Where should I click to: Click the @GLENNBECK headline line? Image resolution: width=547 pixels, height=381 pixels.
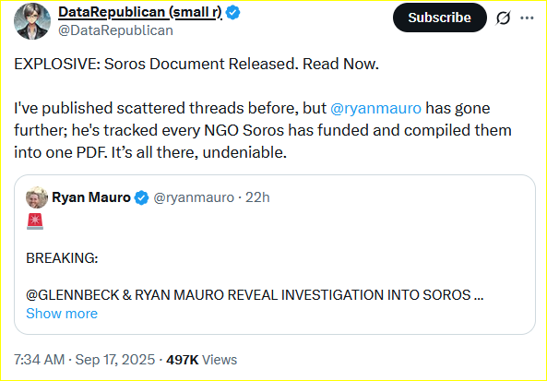pyautogui.click(x=255, y=295)
